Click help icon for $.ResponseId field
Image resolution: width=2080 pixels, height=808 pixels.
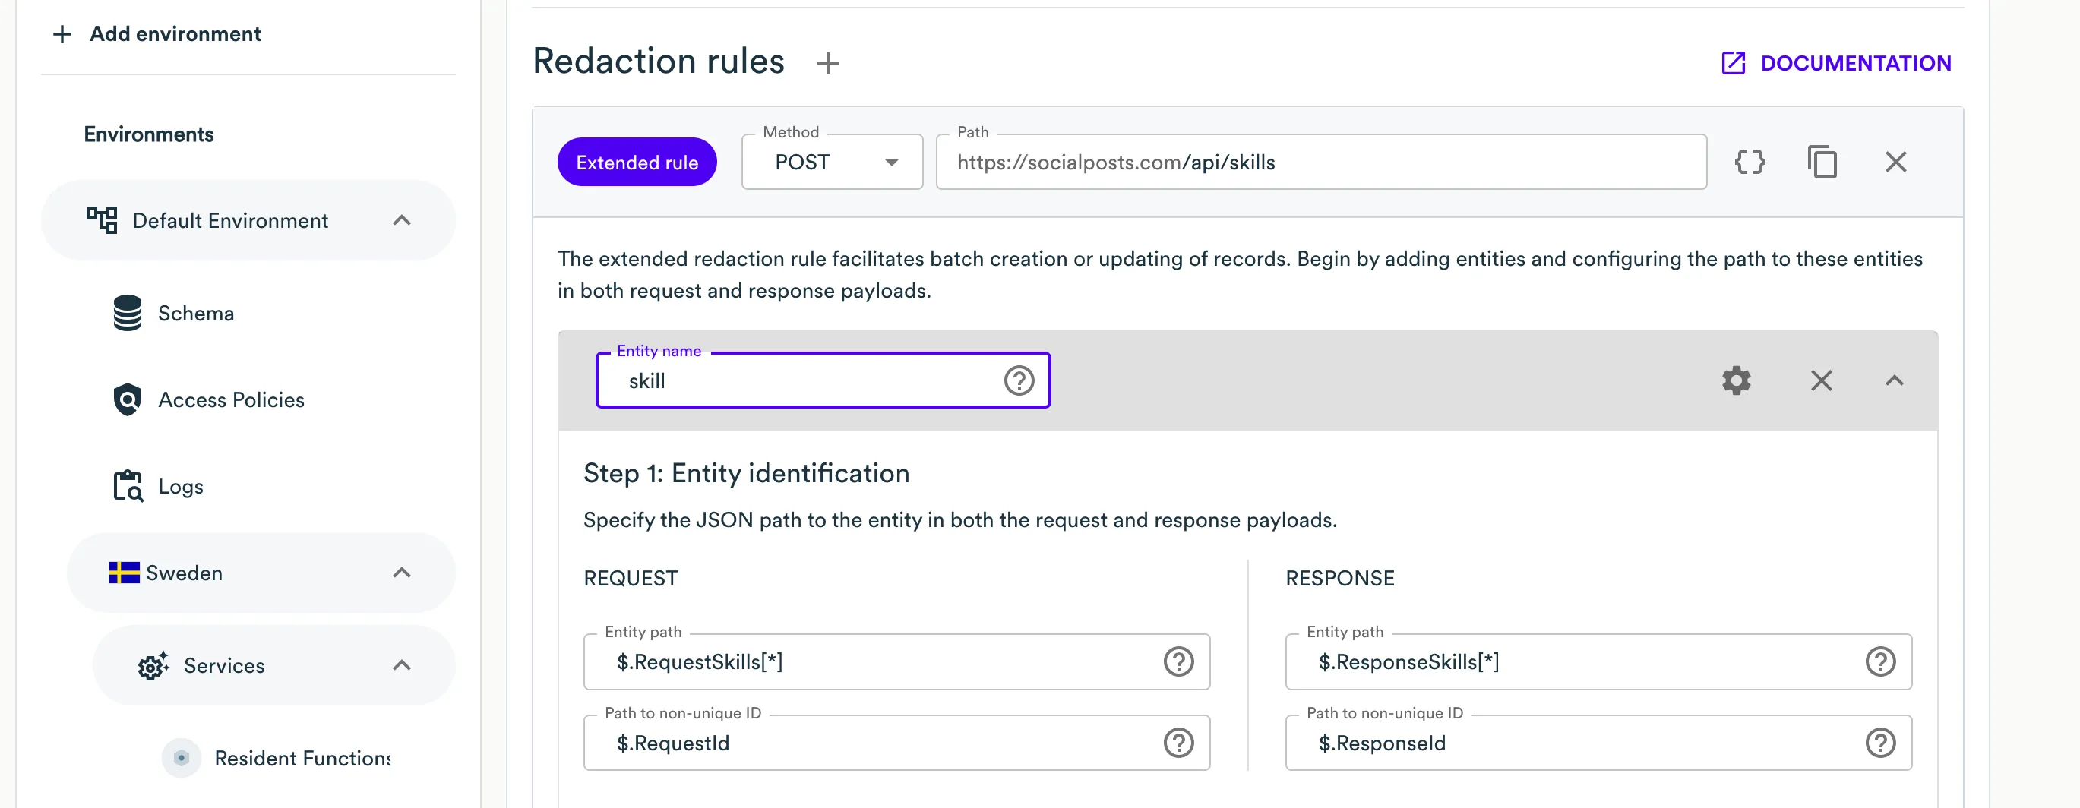click(x=1879, y=743)
